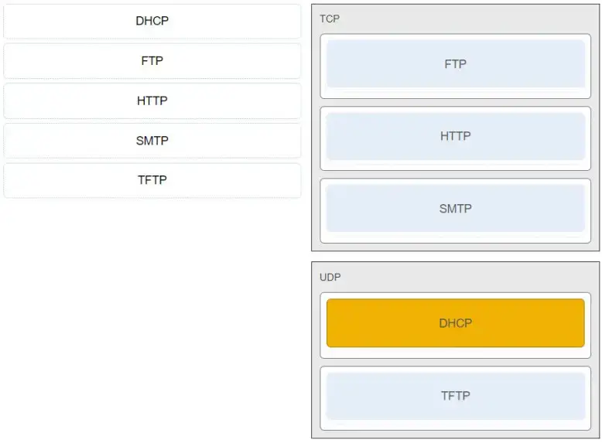Click the FTP tile inside the TCP group

[455, 64]
